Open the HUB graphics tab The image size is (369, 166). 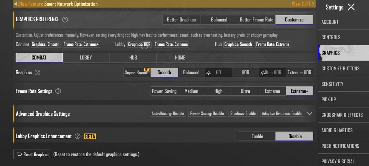(x=133, y=58)
